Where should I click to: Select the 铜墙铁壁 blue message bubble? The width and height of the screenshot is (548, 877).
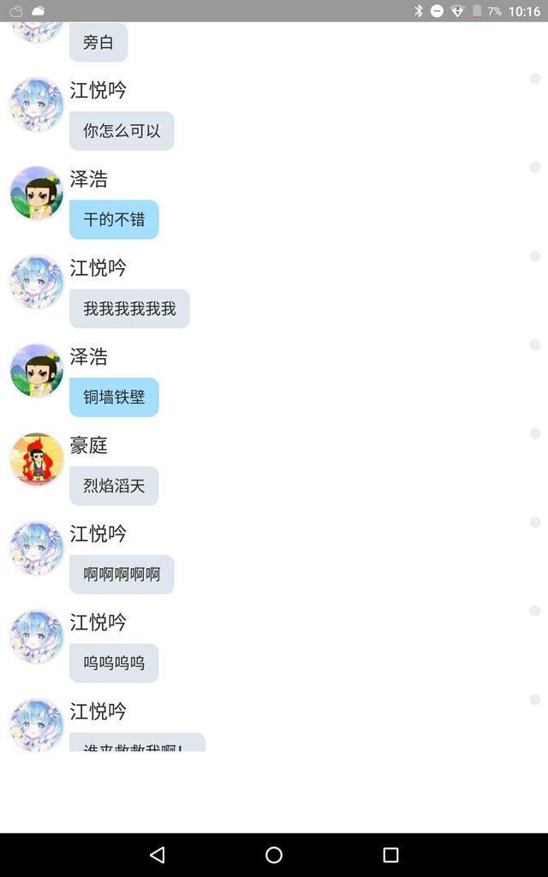(x=114, y=397)
